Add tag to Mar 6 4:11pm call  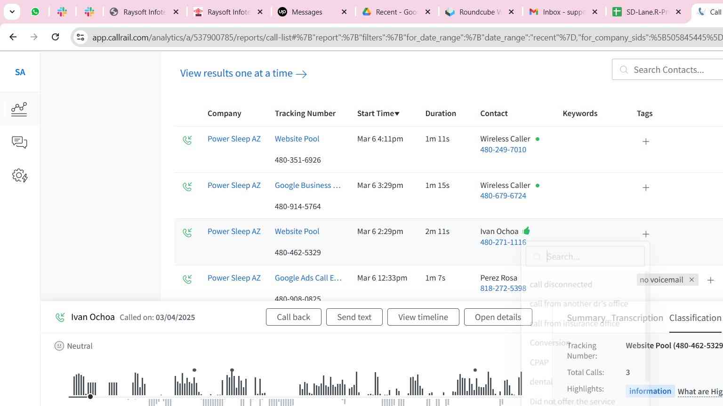(x=646, y=141)
